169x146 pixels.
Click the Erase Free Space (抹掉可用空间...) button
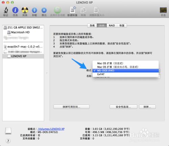pos(71,107)
